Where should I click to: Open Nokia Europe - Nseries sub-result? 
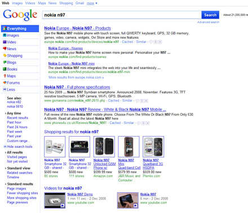coord(65,48)
